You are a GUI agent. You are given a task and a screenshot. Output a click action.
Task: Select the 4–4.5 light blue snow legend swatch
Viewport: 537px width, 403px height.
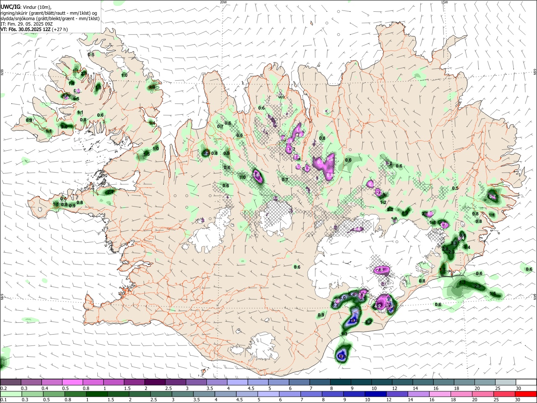pos(237,382)
